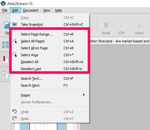Open the View menu
This screenshot has height=130, width=150.
(x=47, y=10)
